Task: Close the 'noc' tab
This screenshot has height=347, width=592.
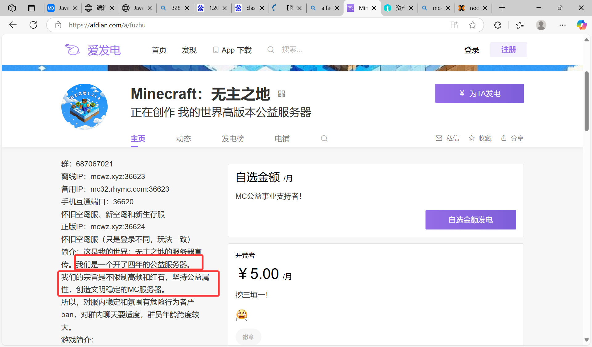Action: [x=485, y=8]
